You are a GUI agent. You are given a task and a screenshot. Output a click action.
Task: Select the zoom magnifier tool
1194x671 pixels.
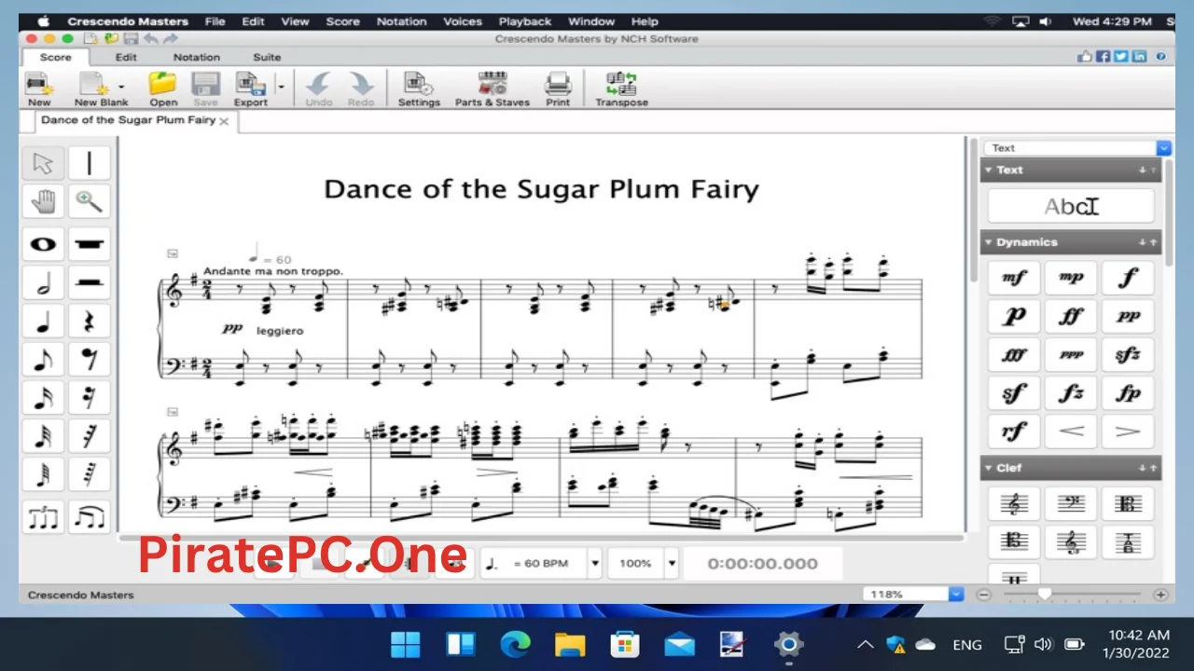point(89,200)
